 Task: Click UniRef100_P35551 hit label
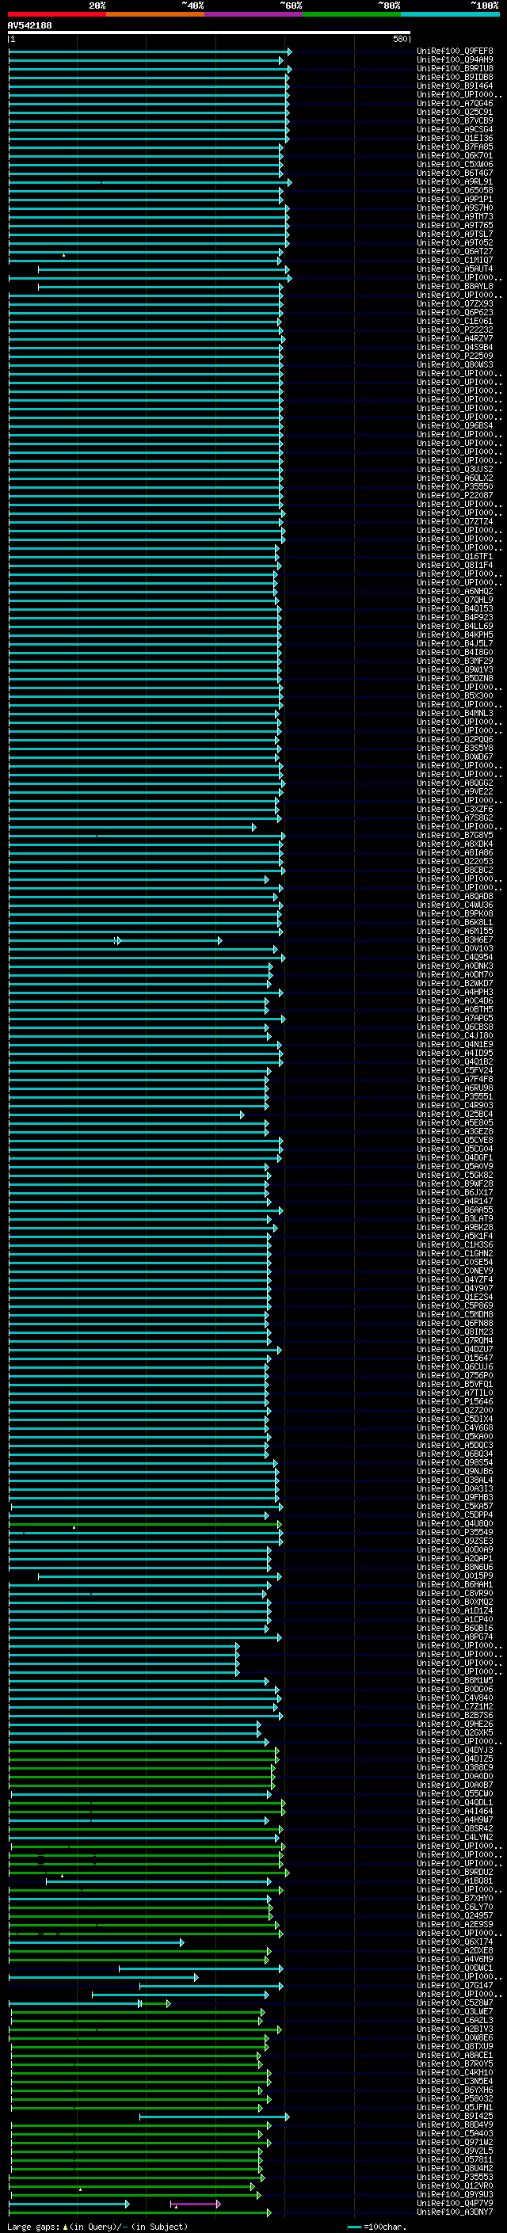(x=455, y=1096)
